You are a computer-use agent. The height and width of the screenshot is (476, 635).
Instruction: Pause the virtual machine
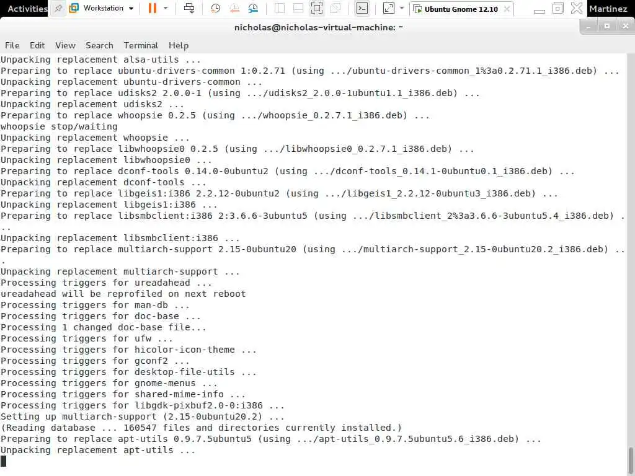tap(153, 8)
